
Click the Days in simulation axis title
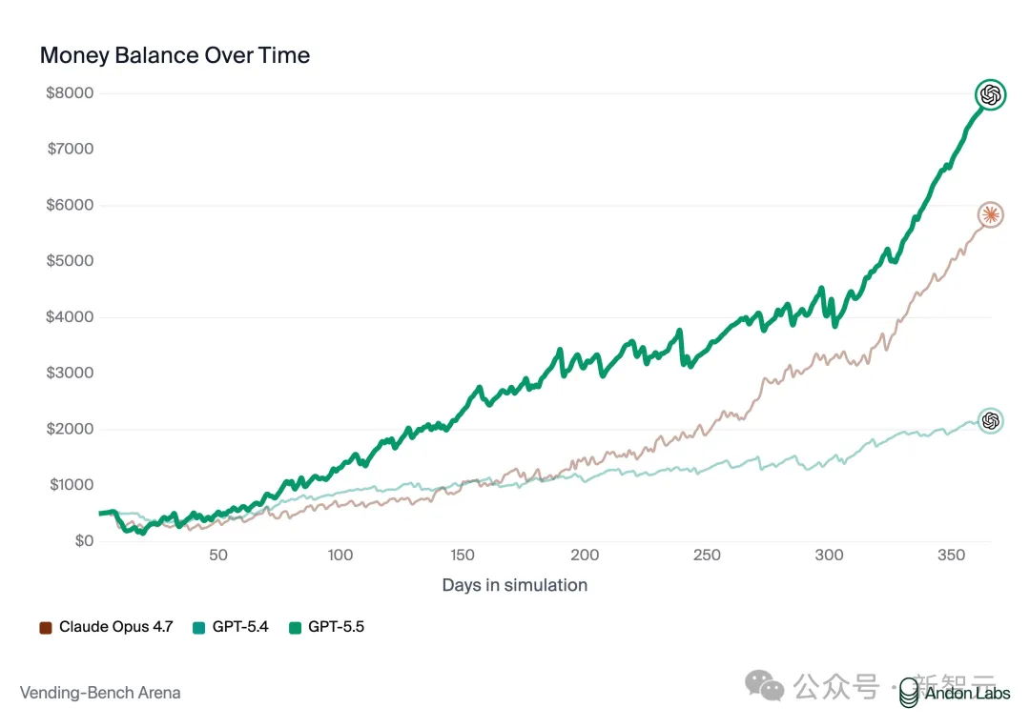(514, 585)
